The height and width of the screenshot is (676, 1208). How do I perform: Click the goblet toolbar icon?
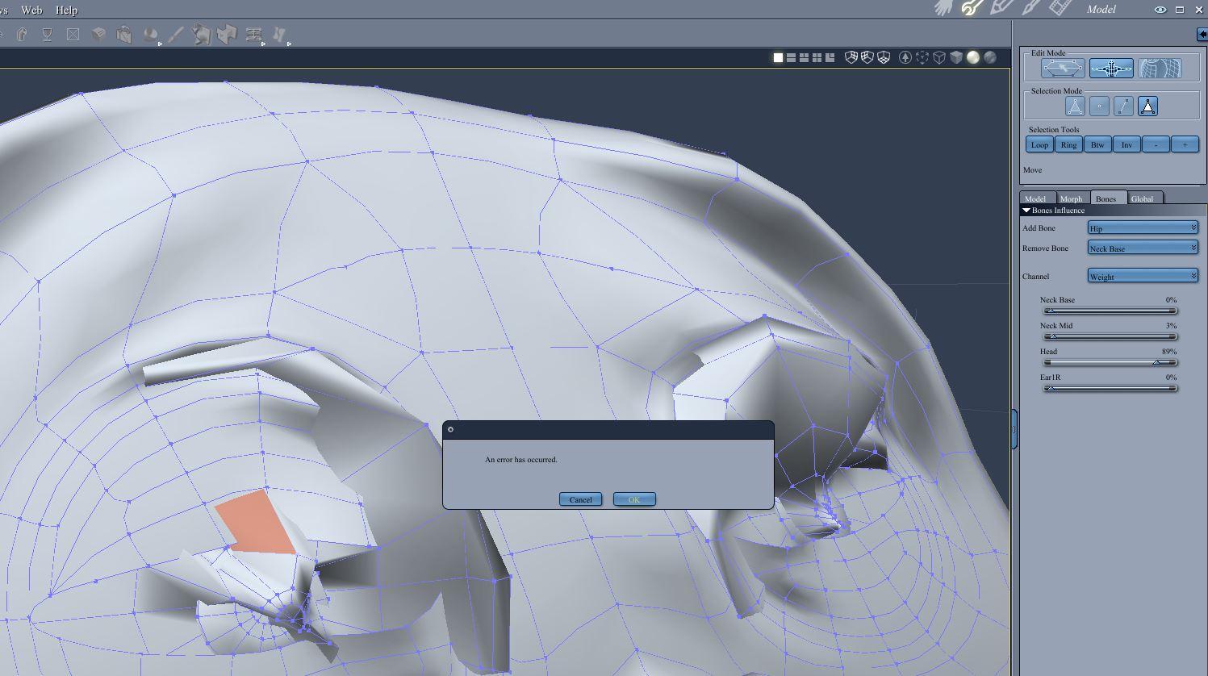pos(48,35)
